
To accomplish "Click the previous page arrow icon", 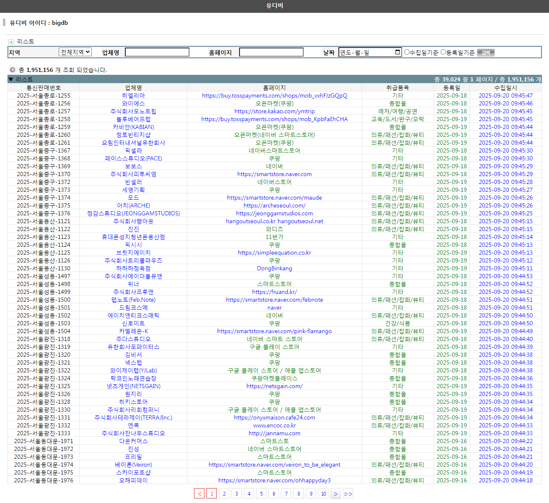I will (199, 493).
